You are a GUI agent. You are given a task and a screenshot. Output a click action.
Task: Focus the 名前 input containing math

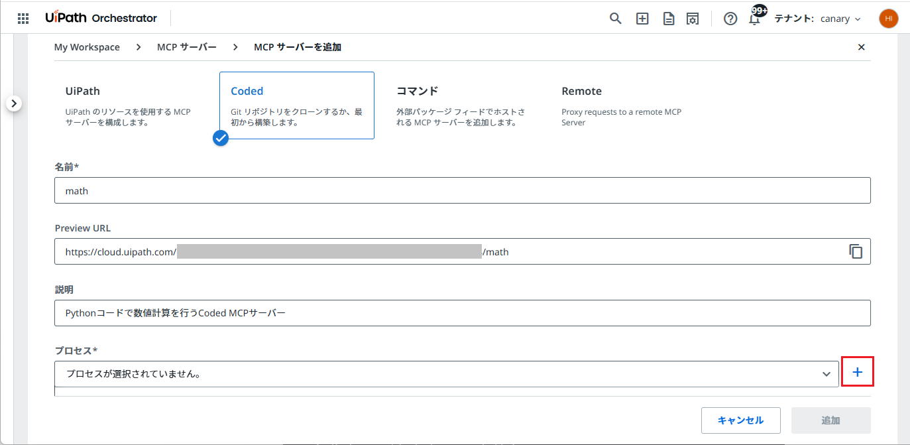[463, 190]
